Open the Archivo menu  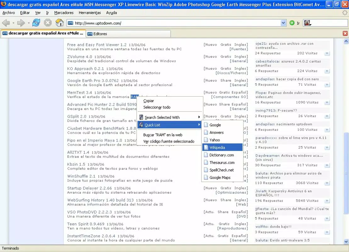point(9,13)
